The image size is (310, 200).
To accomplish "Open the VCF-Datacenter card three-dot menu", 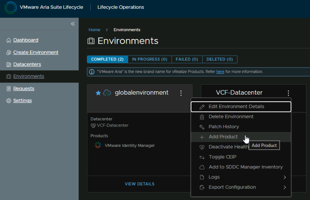I will pyautogui.click(x=288, y=93).
